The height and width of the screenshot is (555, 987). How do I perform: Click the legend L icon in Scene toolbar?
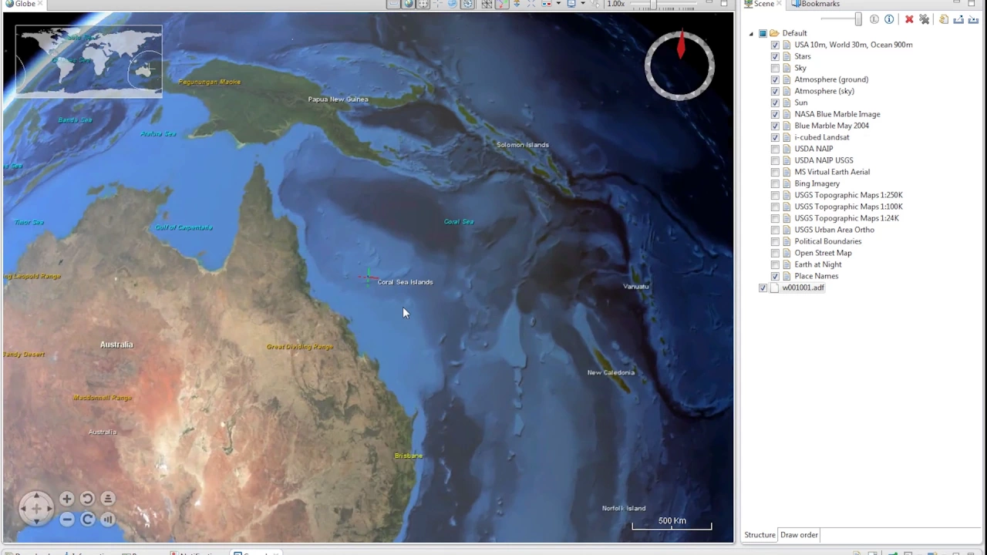874,19
